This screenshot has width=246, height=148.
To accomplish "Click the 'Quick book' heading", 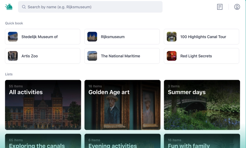I will pos(14,23).
